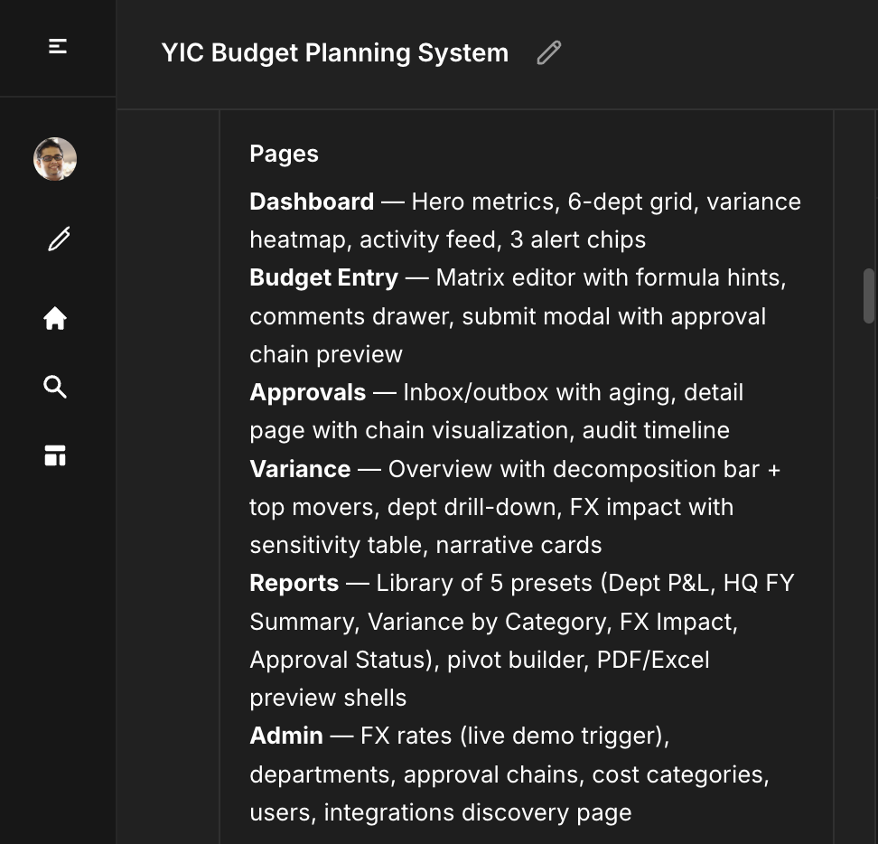Rename the project via the edit pencil icon
Viewport: 878px width, 844px height.
548,53
